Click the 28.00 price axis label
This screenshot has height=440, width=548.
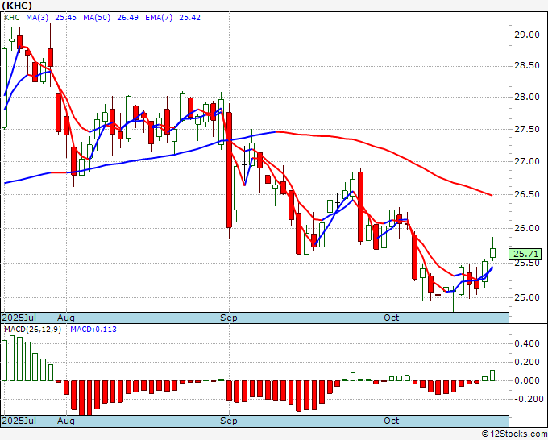coord(527,98)
